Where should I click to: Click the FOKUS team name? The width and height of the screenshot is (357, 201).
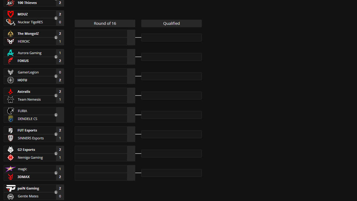tap(23, 61)
